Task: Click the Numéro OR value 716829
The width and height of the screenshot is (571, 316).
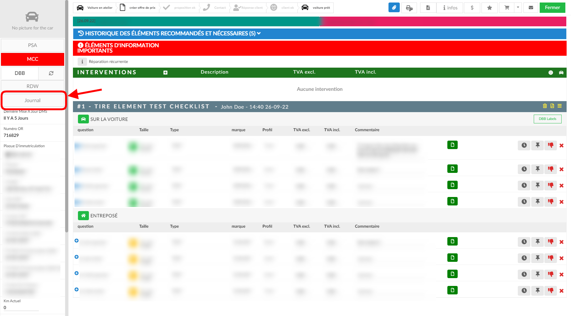Action: (11, 135)
